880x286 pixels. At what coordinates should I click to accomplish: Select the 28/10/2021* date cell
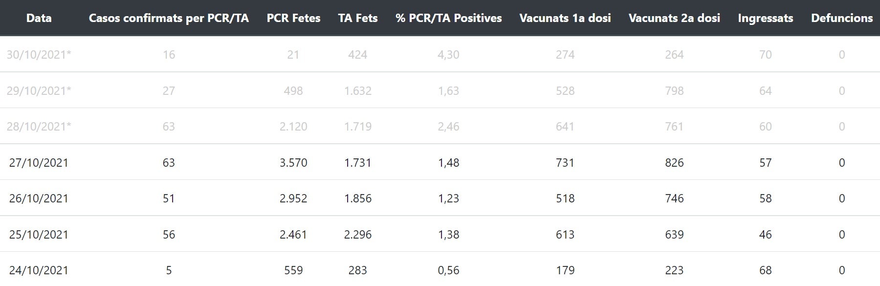pos(39,127)
